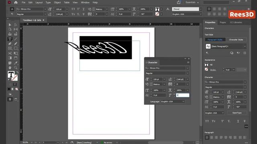Open the File menu
The height and width of the screenshot is (144, 257).
23,2
